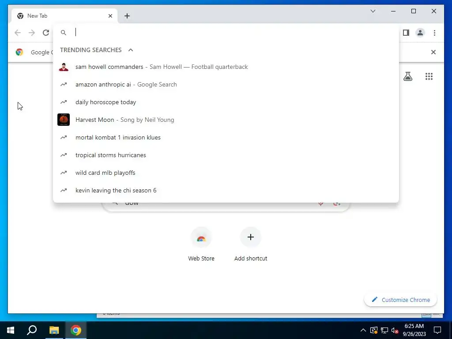The height and width of the screenshot is (339, 452).
Task: Open the Search Labs flask icon
Action: coord(408,76)
